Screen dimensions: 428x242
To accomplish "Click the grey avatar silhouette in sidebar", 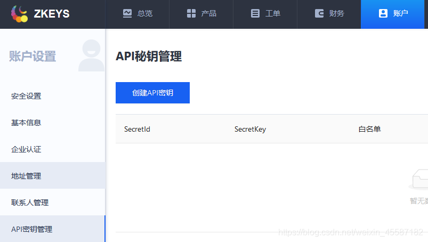I will [91, 55].
